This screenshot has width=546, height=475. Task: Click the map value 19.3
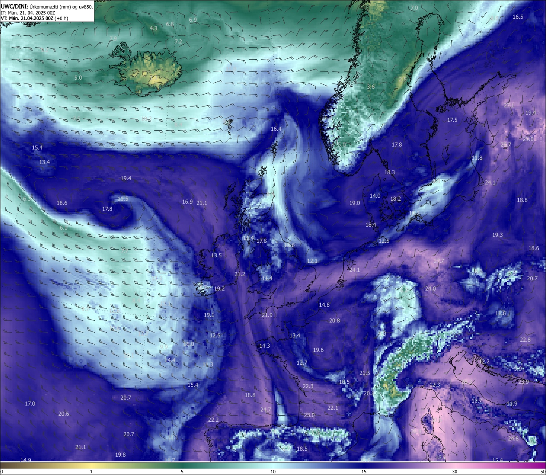(x=497, y=235)
